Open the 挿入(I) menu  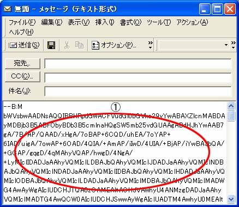click(105, 22)
